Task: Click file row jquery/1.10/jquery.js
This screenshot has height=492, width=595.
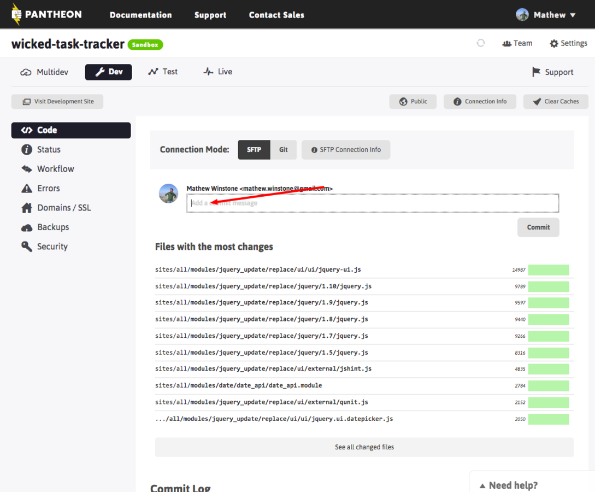Action: (364, 286)
